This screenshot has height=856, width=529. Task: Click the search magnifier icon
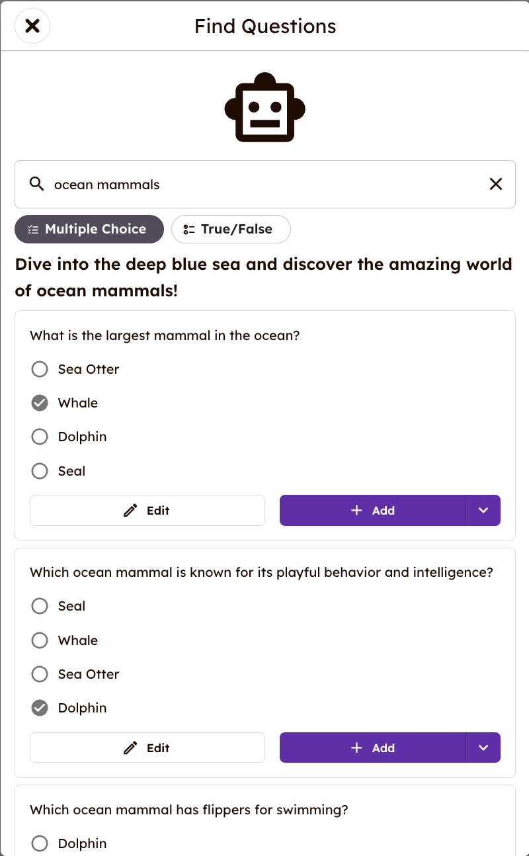pyautogui.click(x=37, y=184)
